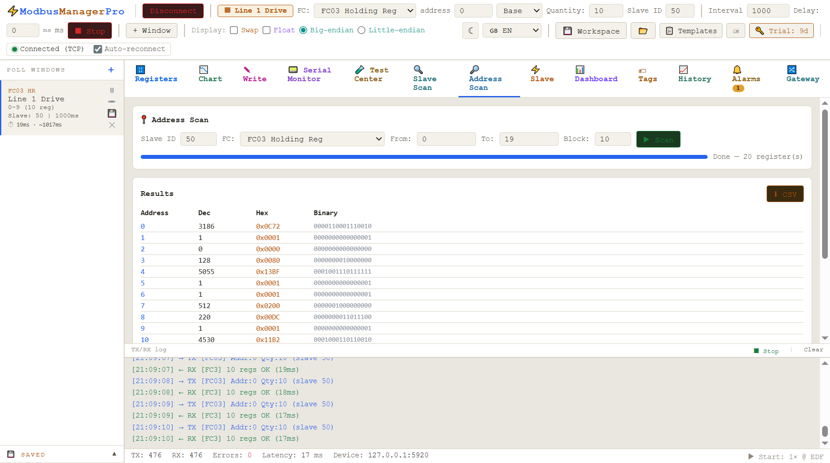Open the Templates button
Screen dimensions: 830x463
(691, 31)
